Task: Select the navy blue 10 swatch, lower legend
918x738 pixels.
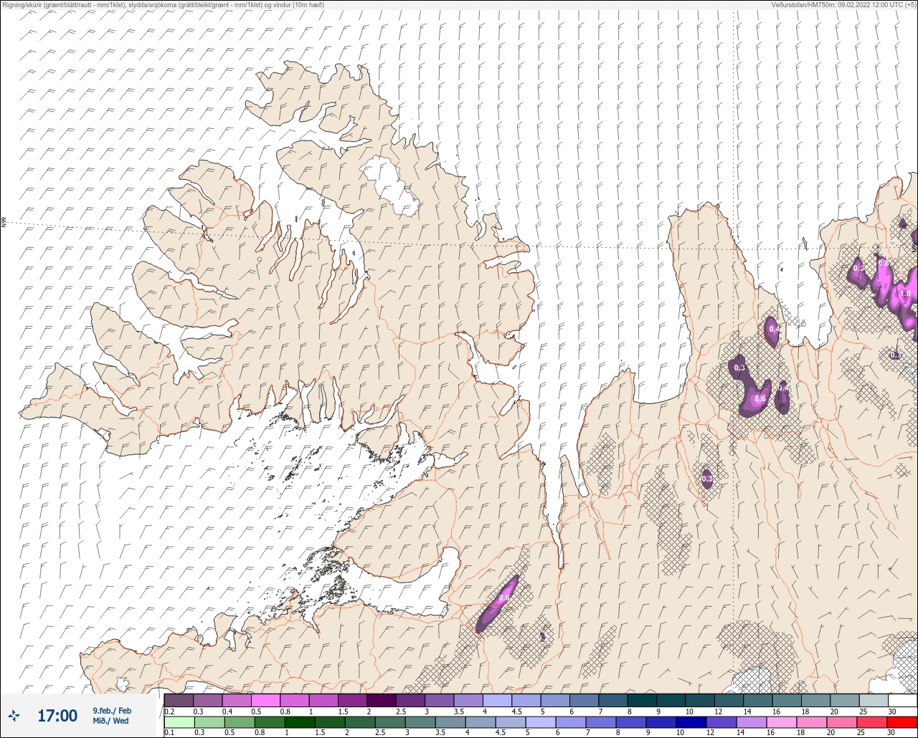Action: point(691,722)
